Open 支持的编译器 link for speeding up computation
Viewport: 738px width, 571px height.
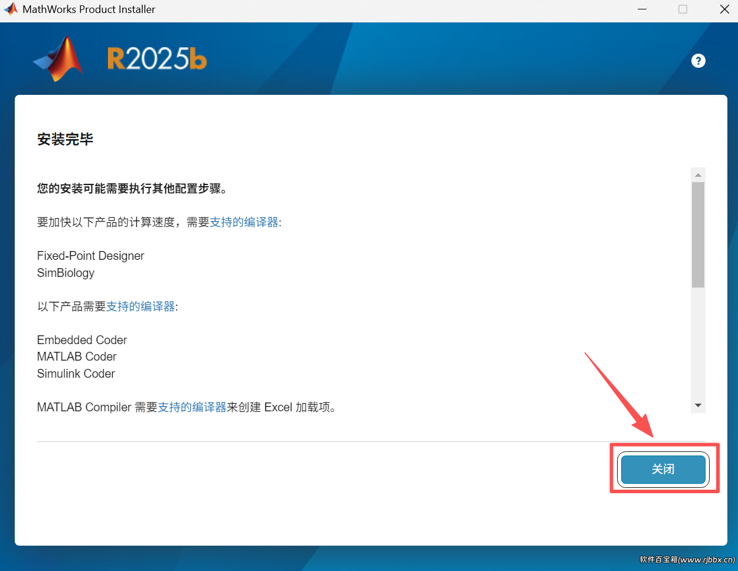(244, 222)
